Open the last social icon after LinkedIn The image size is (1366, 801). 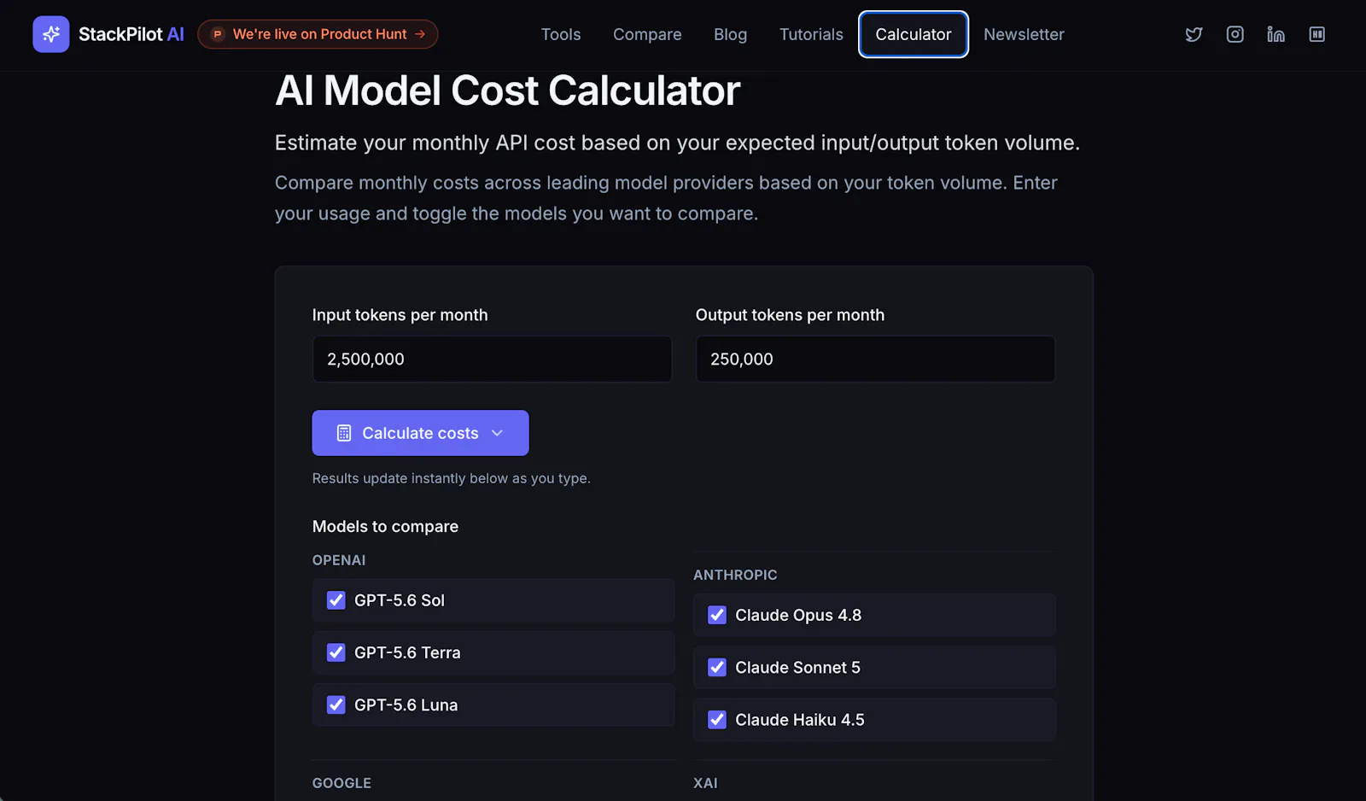pyautogui.click(x=1316, y=34)
